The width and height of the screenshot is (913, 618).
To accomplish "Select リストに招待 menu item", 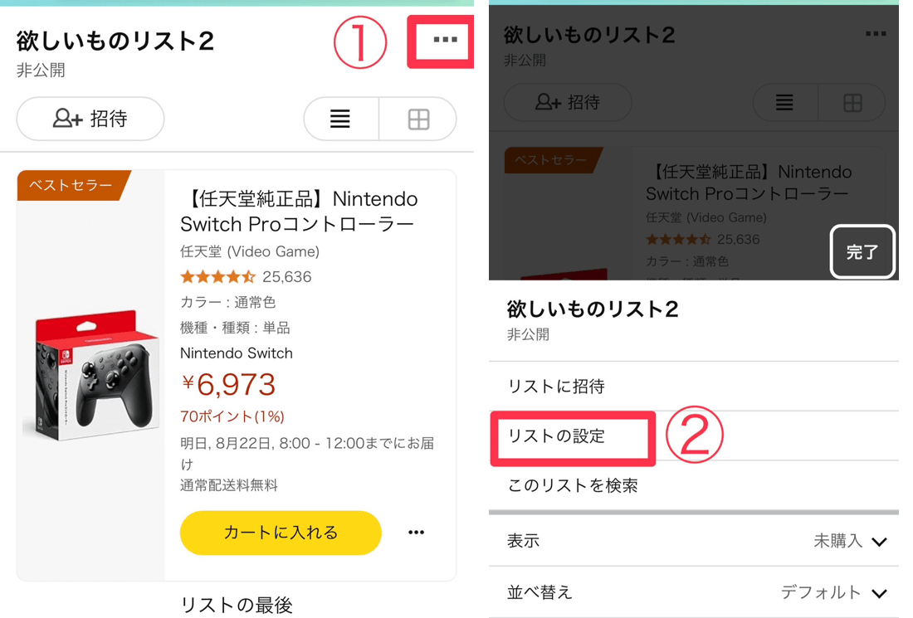I will (556, 387).
